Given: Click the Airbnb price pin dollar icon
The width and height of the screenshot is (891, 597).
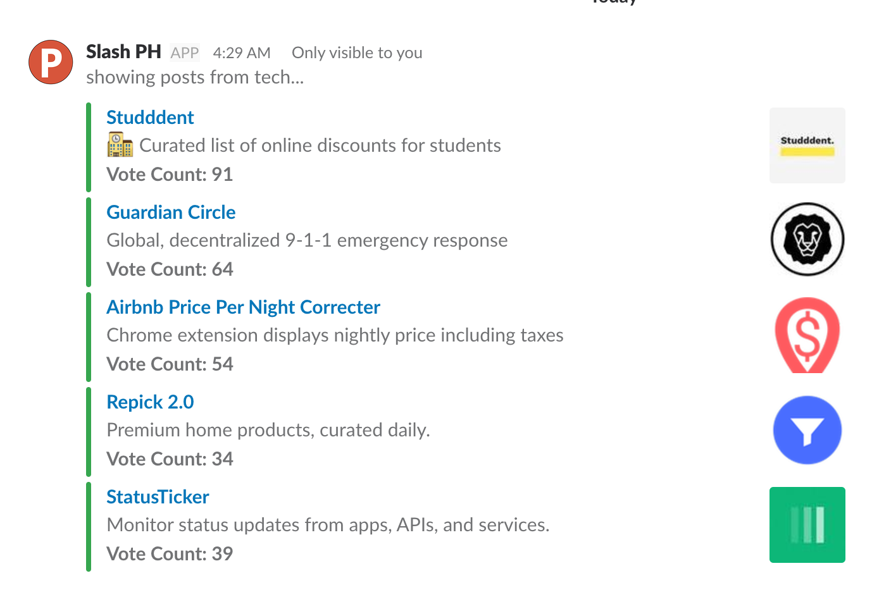Looking at the screenshot, I should [807, 335].
